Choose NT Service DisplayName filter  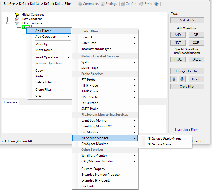tap(164, 139)
